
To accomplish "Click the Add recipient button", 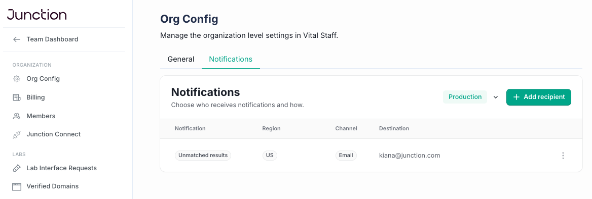I will coord(538,97).
